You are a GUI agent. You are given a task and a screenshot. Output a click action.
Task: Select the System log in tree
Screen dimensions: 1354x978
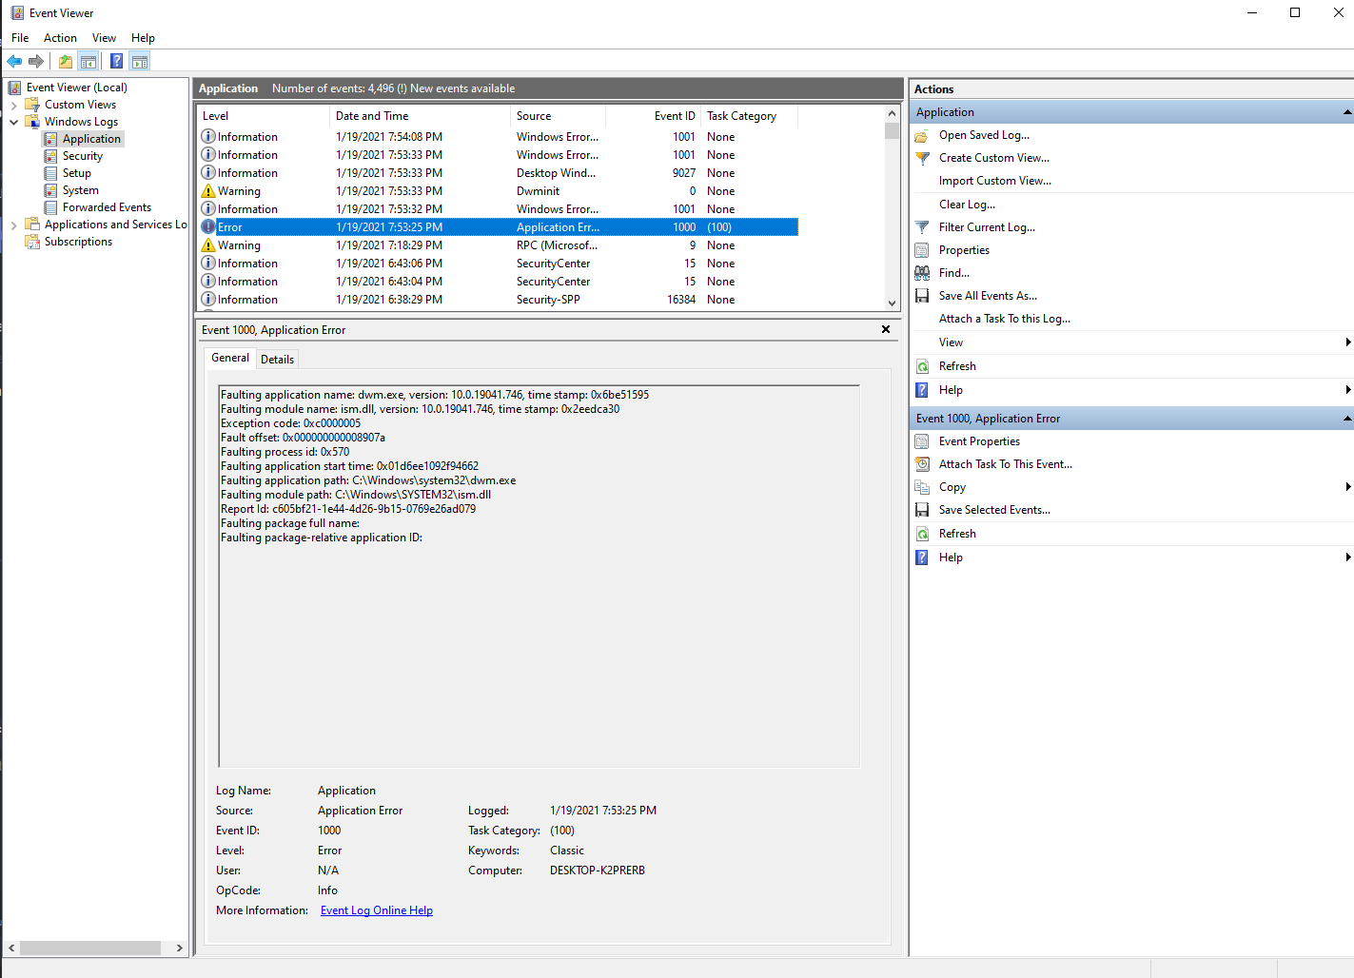(81, 190)
